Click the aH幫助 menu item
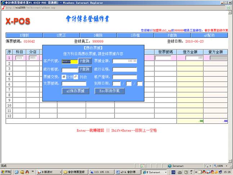The image size is (233, 175). pyautogui.click(x=210, y=35)
